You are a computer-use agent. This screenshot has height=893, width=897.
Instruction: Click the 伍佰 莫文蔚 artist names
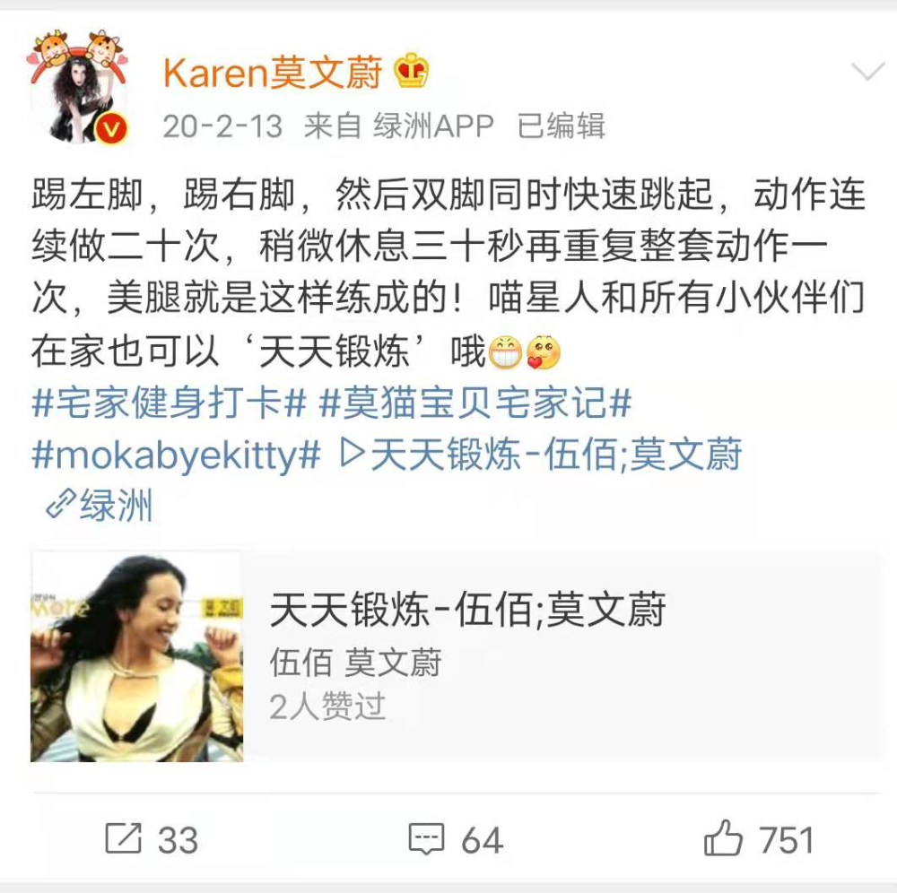(x=355, y=662)
